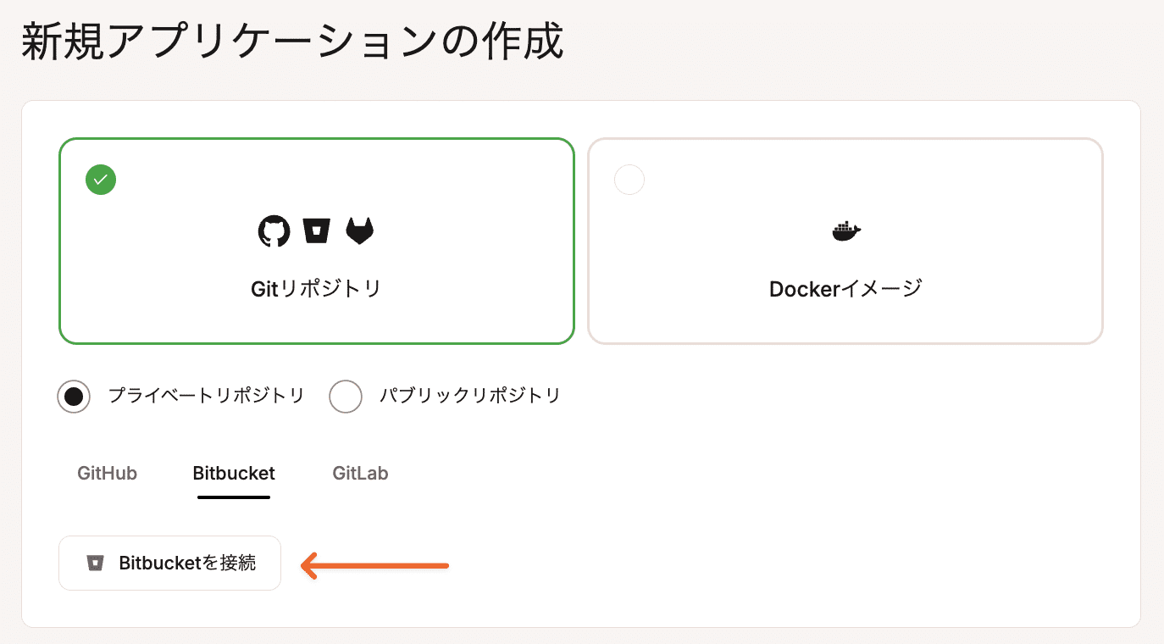The image size is (1164, 644).
Task: Click the Docker whale icon
Action: tap(845, 230)
